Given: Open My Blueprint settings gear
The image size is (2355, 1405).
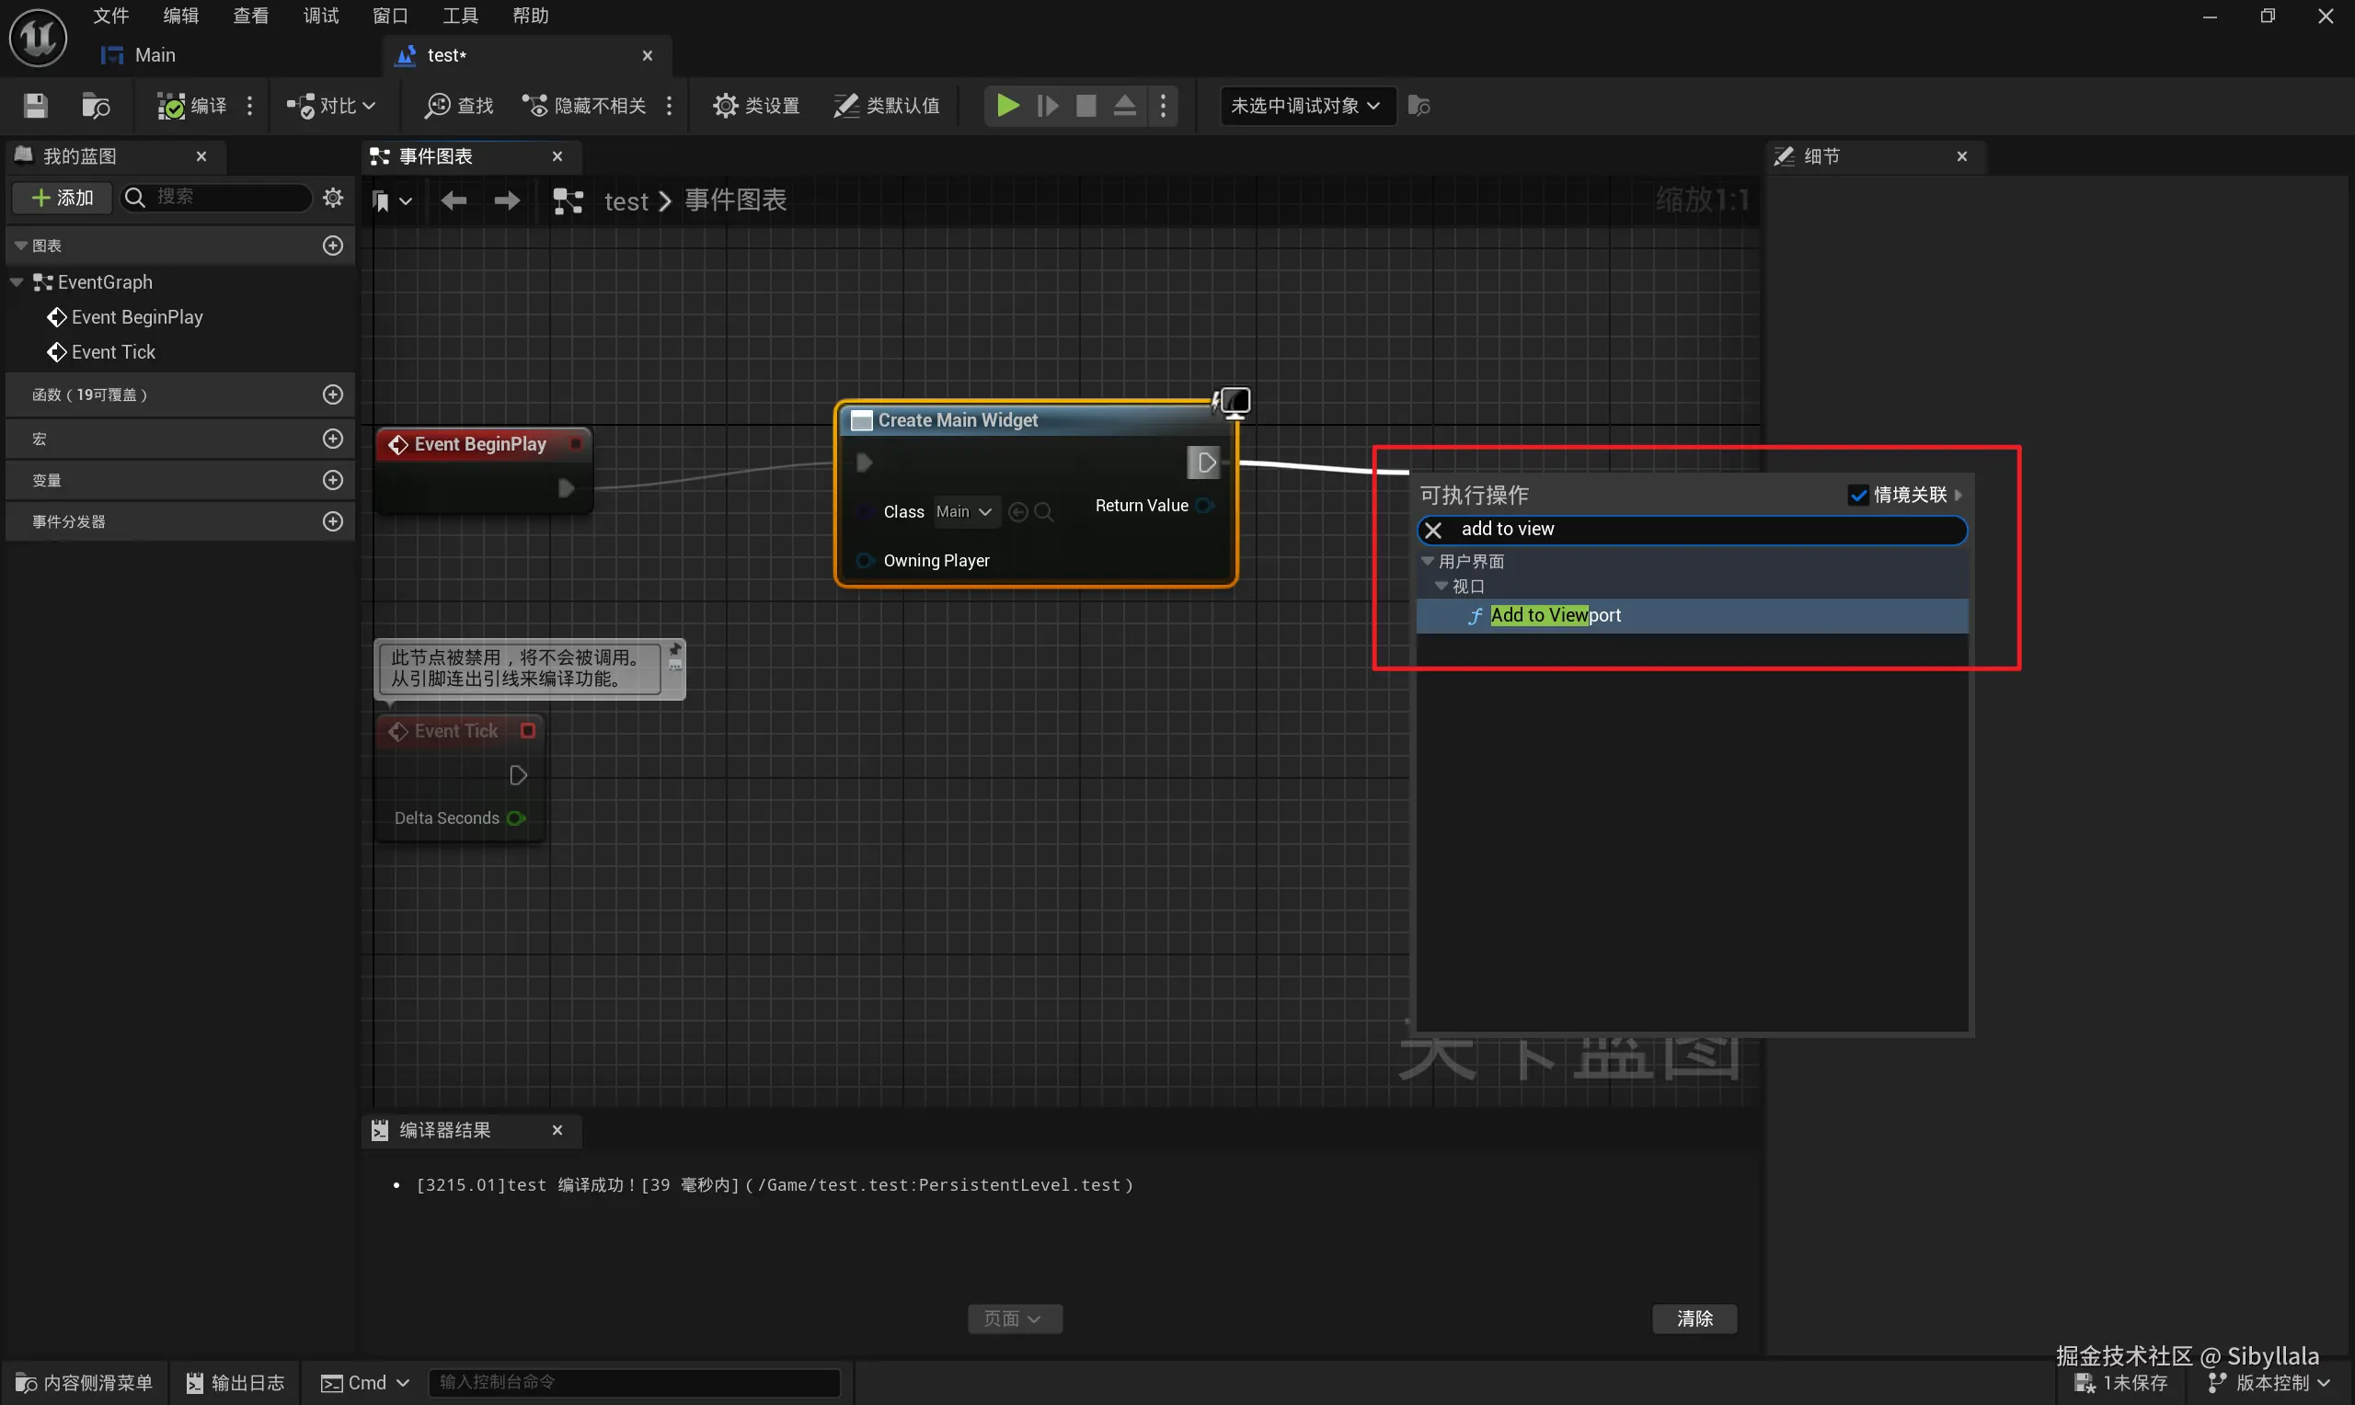Looking at the screenshot, I should coord(332,197).
